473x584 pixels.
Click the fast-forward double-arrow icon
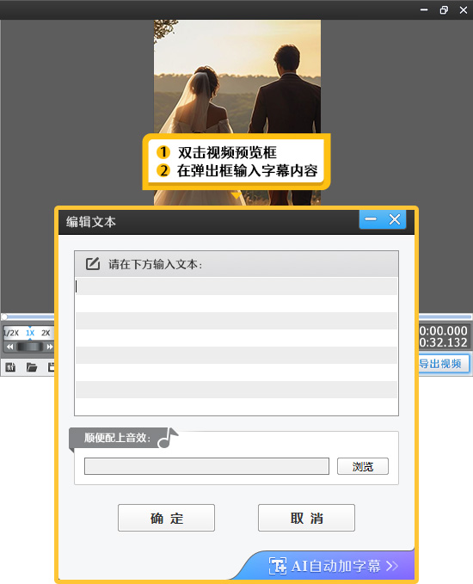(50, 347)
